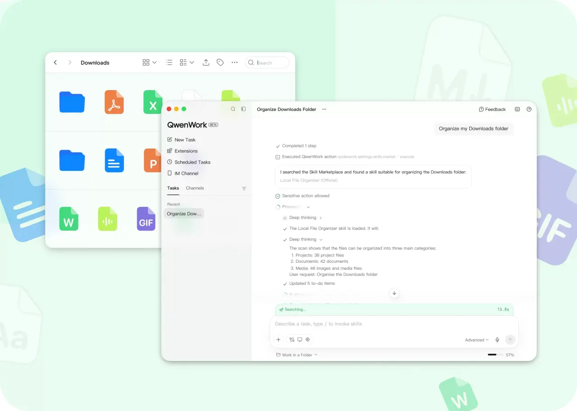The height and width of the screenshot is (411, 577).
Task: Open Extensions in the sidebar
Action: (x=182, y=151)
